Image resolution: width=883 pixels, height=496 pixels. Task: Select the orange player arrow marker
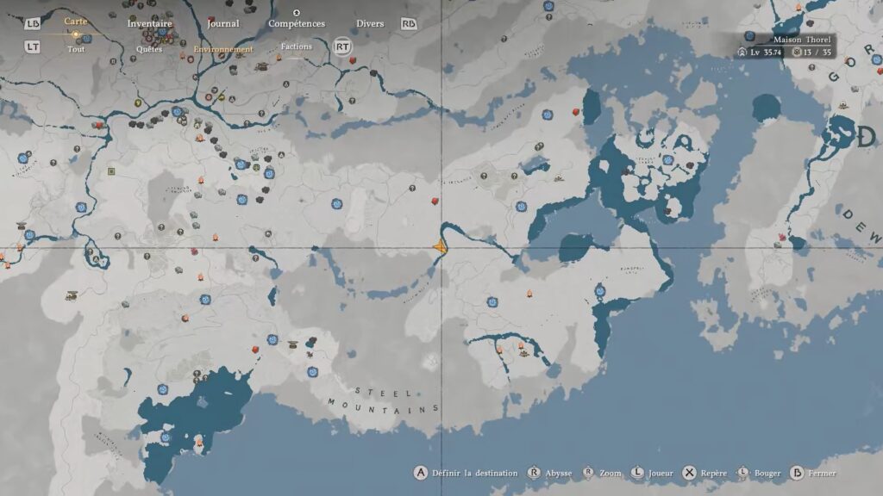coord(441,247)
